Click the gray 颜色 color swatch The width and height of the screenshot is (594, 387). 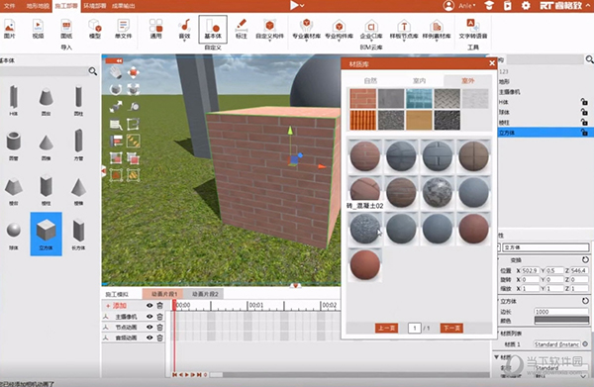(561, 321)
